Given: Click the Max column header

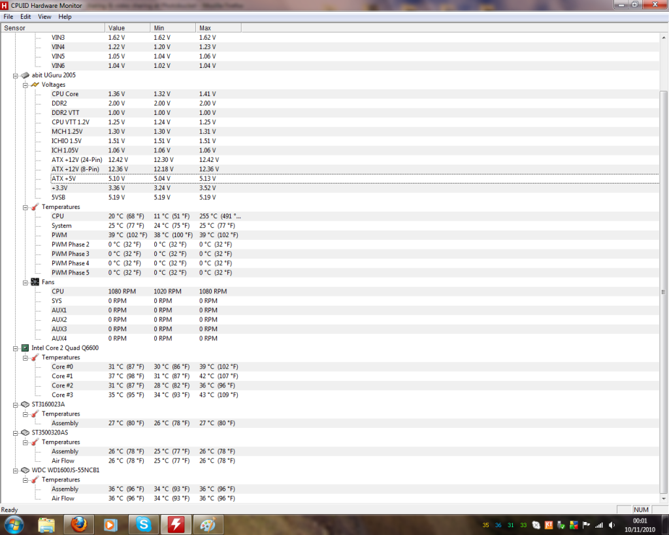Looking at the screenshot, I should [x=218, y=28].
